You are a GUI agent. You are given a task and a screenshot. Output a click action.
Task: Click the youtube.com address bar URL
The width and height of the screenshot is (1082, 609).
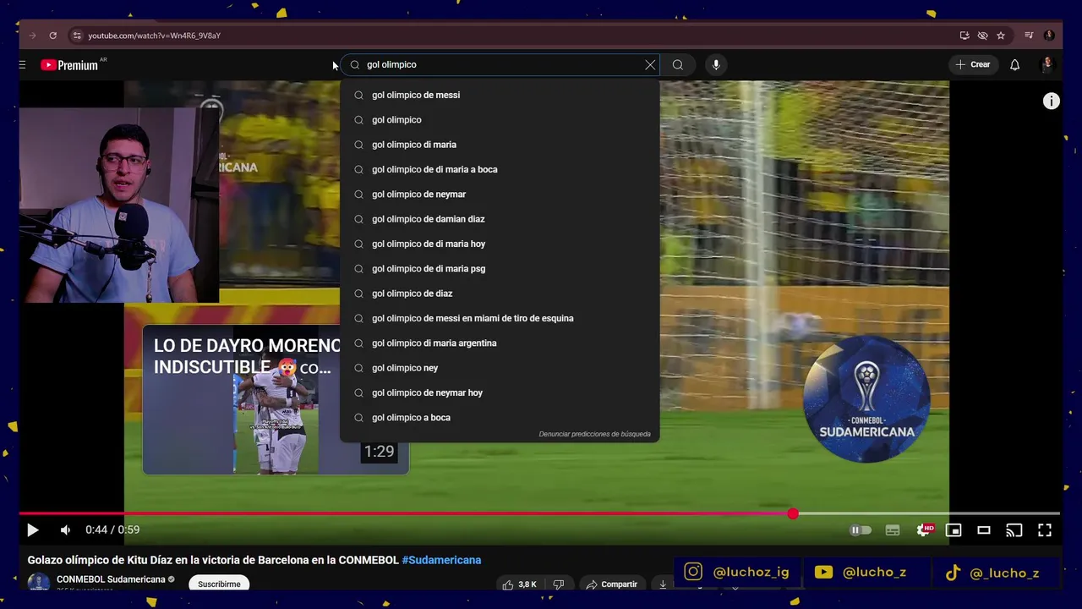click(x=154, y=36)
